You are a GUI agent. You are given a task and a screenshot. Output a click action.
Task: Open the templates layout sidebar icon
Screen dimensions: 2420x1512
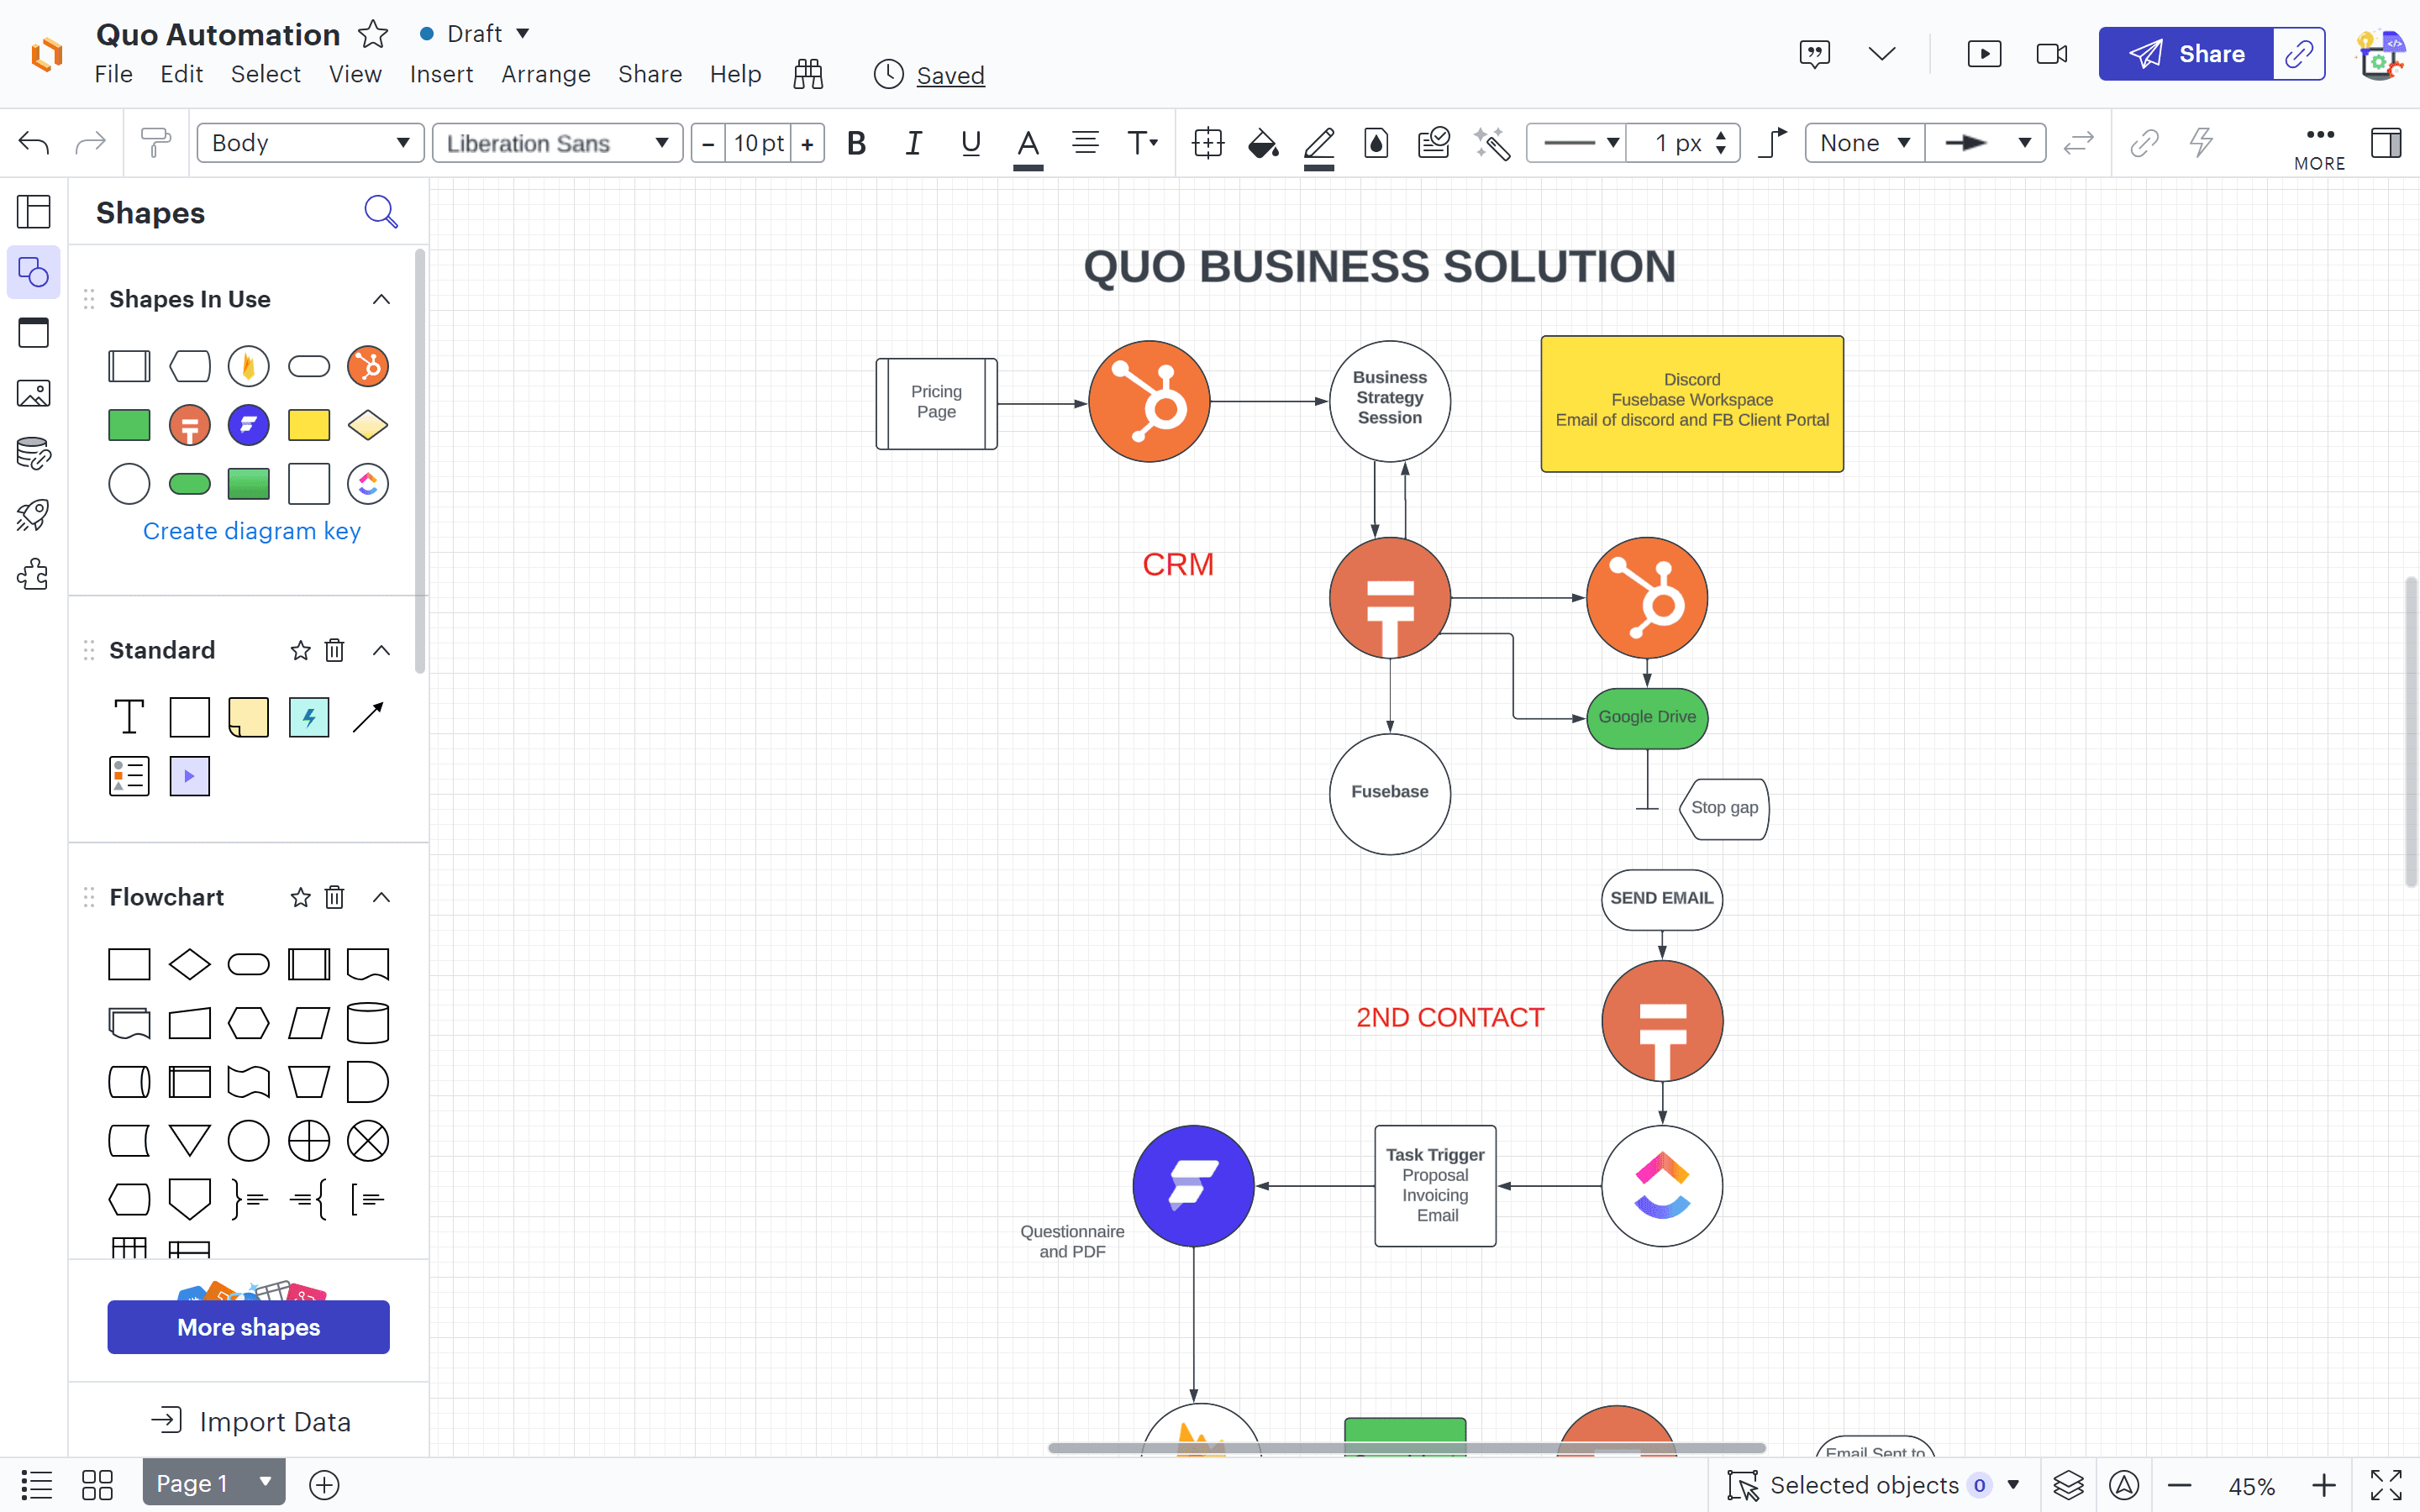coord(34,212)
